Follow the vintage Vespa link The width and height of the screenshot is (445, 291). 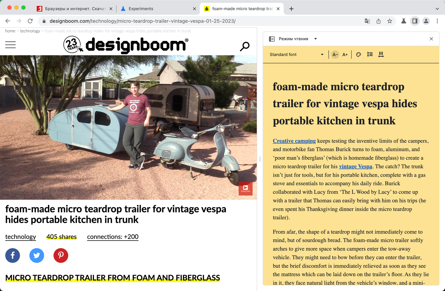click(x=356, y=166)
